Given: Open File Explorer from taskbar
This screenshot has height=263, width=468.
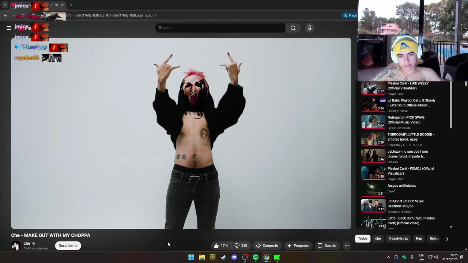Looking at the screenshot, I should coord(202,257).
